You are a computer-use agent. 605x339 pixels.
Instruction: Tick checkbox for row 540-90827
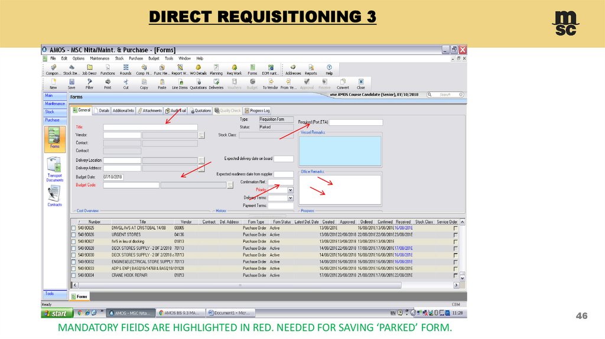coord(74,242)
